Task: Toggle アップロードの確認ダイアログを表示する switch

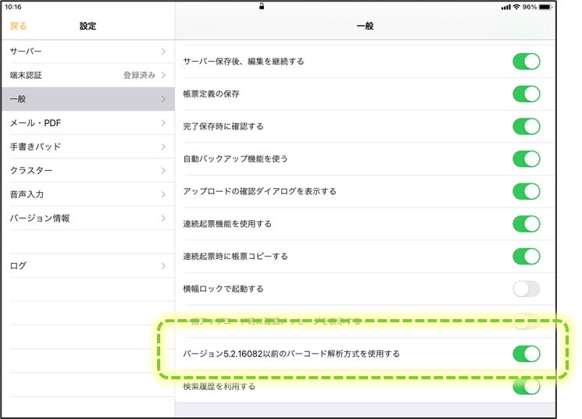Action: point(527,191)
